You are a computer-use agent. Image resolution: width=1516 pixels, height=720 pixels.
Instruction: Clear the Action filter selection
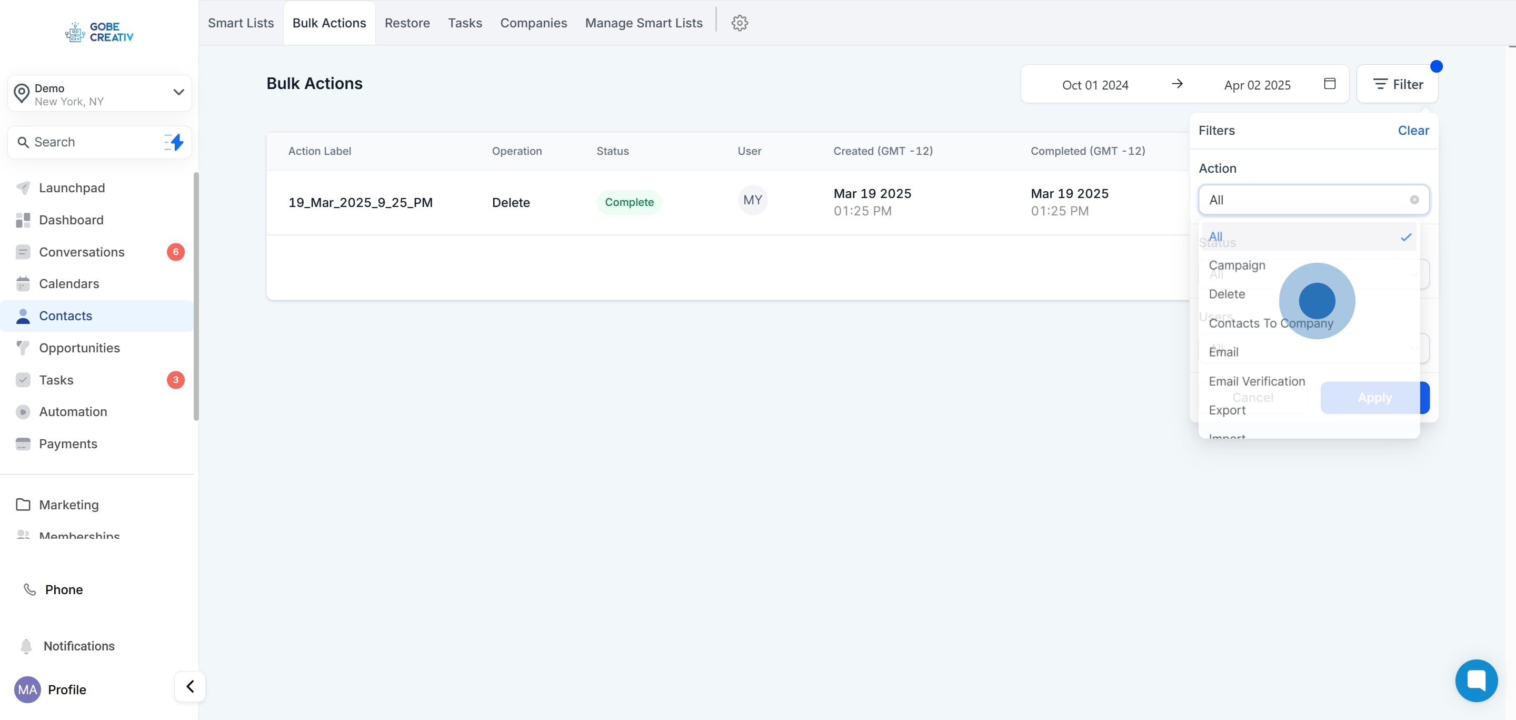click(1414, 200)
